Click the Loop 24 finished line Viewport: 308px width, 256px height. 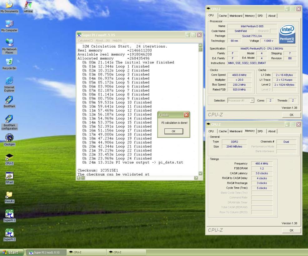click(117, 158)
